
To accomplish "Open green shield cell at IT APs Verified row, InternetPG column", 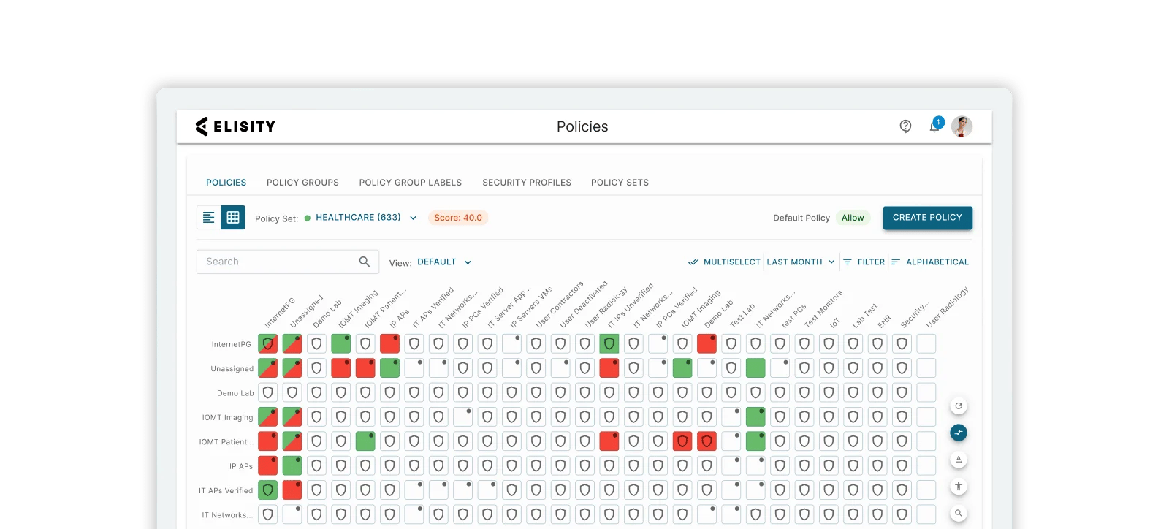I will (268, 490).
